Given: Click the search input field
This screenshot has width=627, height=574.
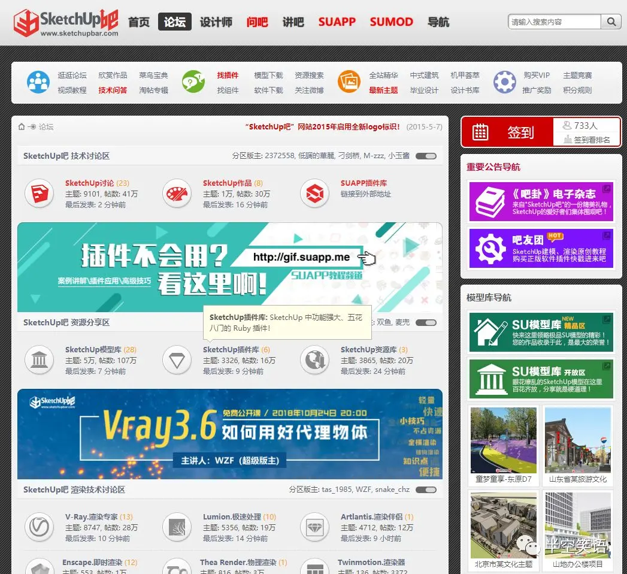Looking at the screenshot, I should [555, 22].
